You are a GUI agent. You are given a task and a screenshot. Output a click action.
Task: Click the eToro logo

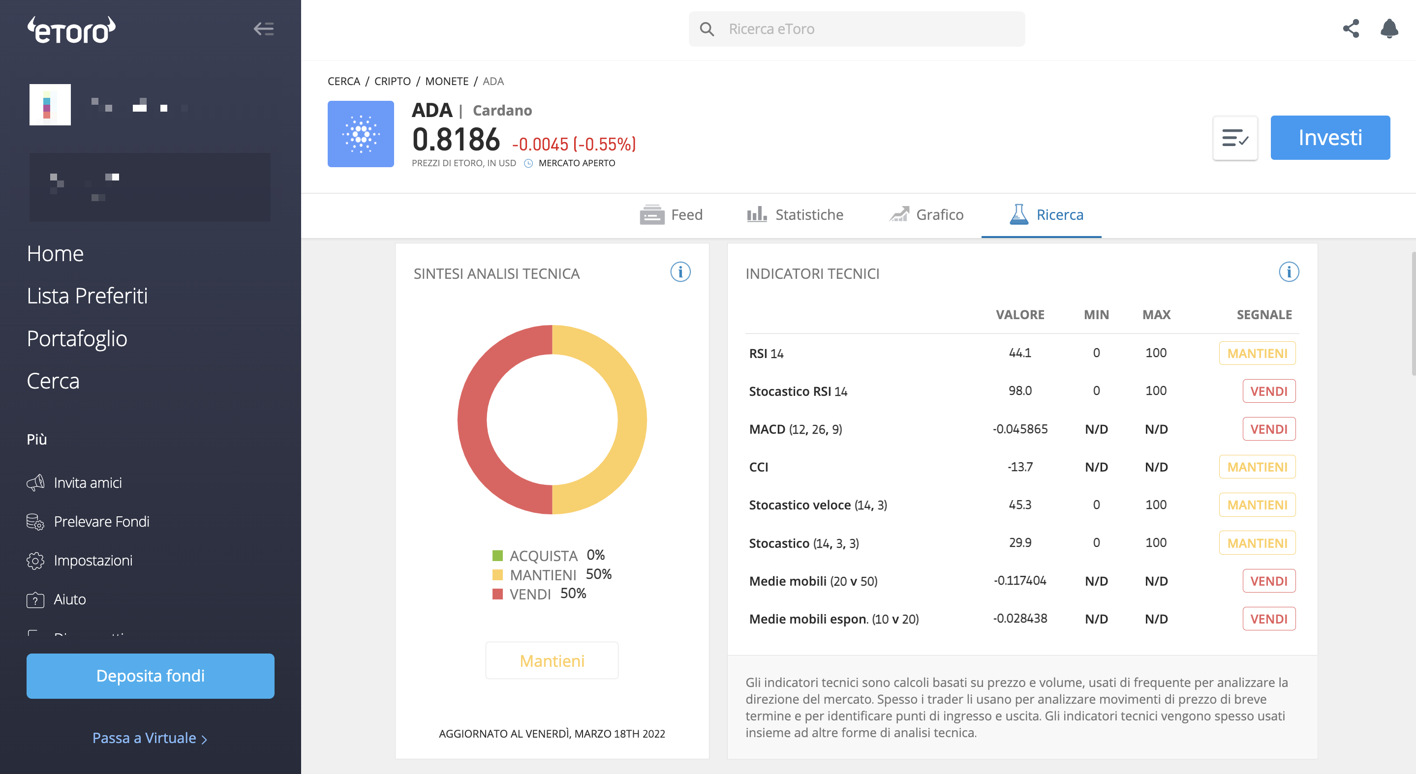point(71,30)
